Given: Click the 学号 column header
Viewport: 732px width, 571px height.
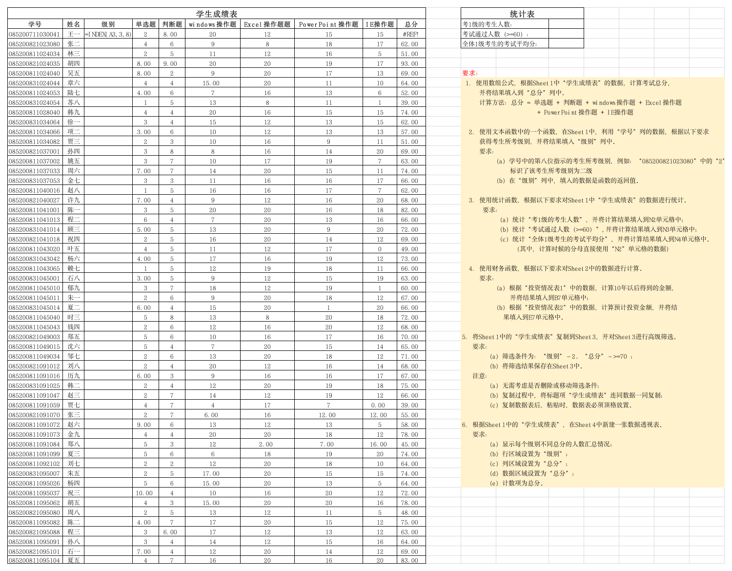Looking at the screenshot, I should [x=35, y=24].
